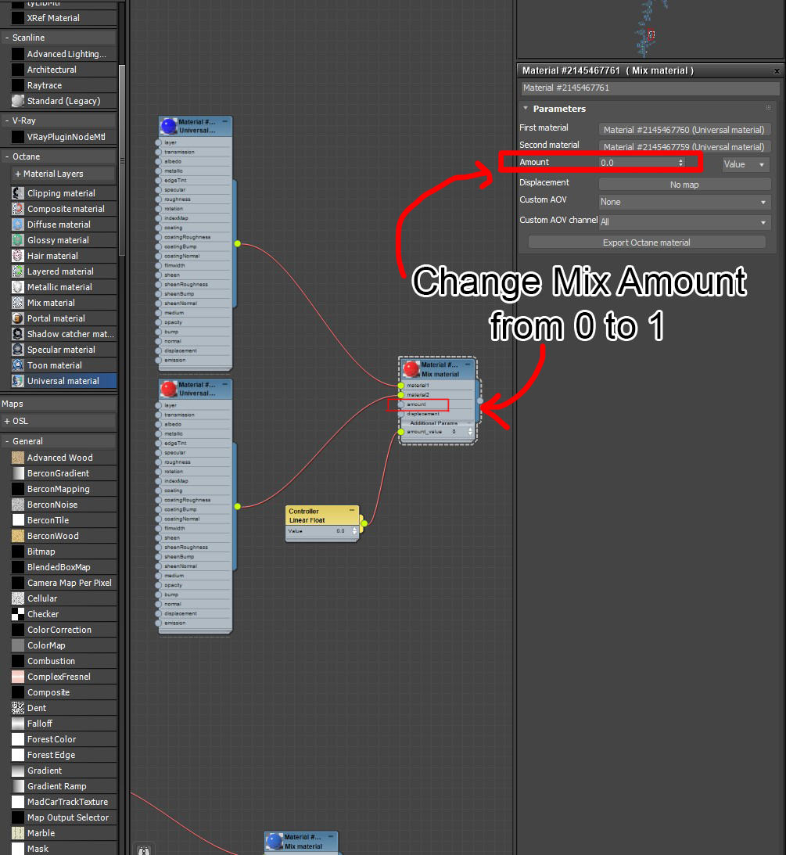
Task: Click the Amount value field
Action: coord(637,163)
